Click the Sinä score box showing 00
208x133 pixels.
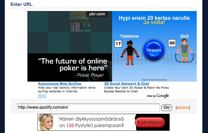(x=172, y=43)
